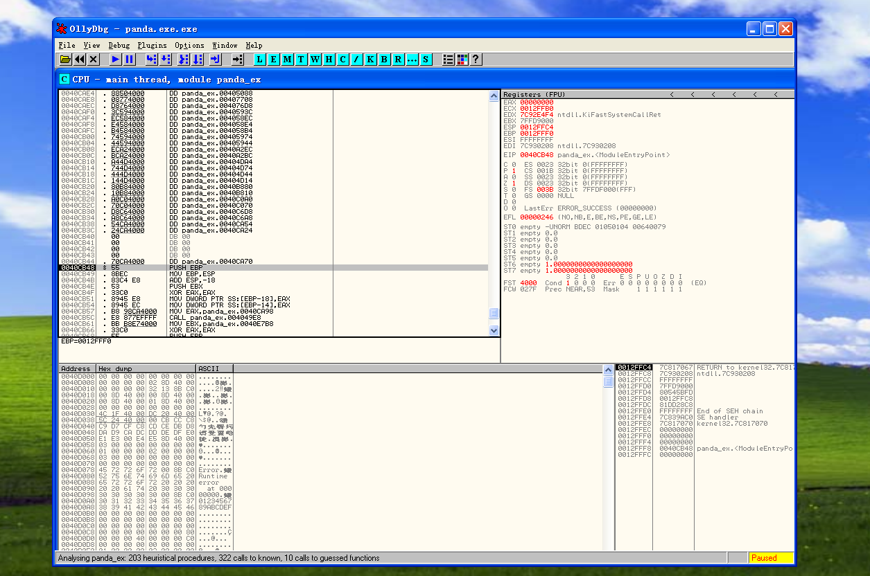Screen dimensions: 870x576
Task: Show Executable modules with E button
Action: click(274, 60)
